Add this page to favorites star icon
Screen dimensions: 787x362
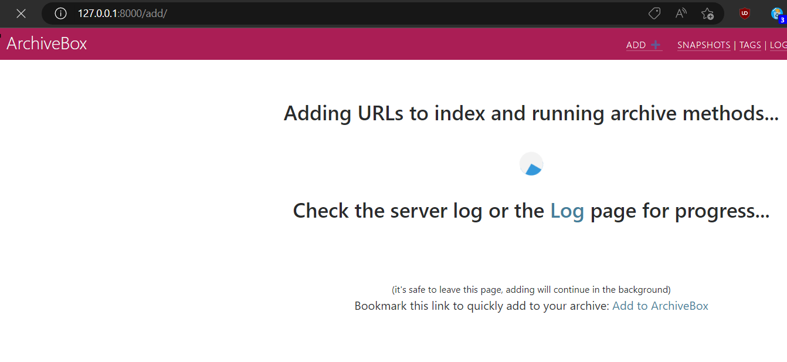tap(707, 13)
